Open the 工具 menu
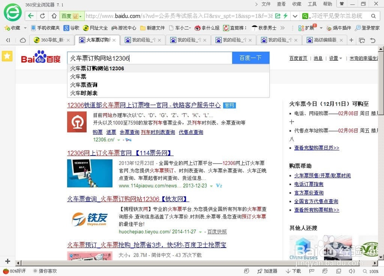Image resolution: width=384 pixels, height=276 pixels. click(312, 4)
